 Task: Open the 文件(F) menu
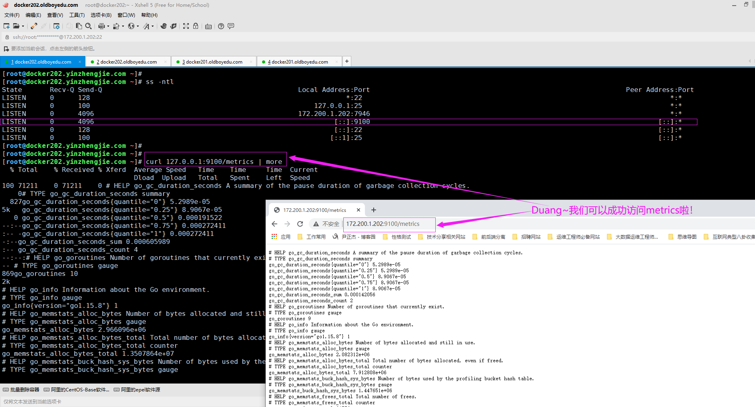coord(12,15)
